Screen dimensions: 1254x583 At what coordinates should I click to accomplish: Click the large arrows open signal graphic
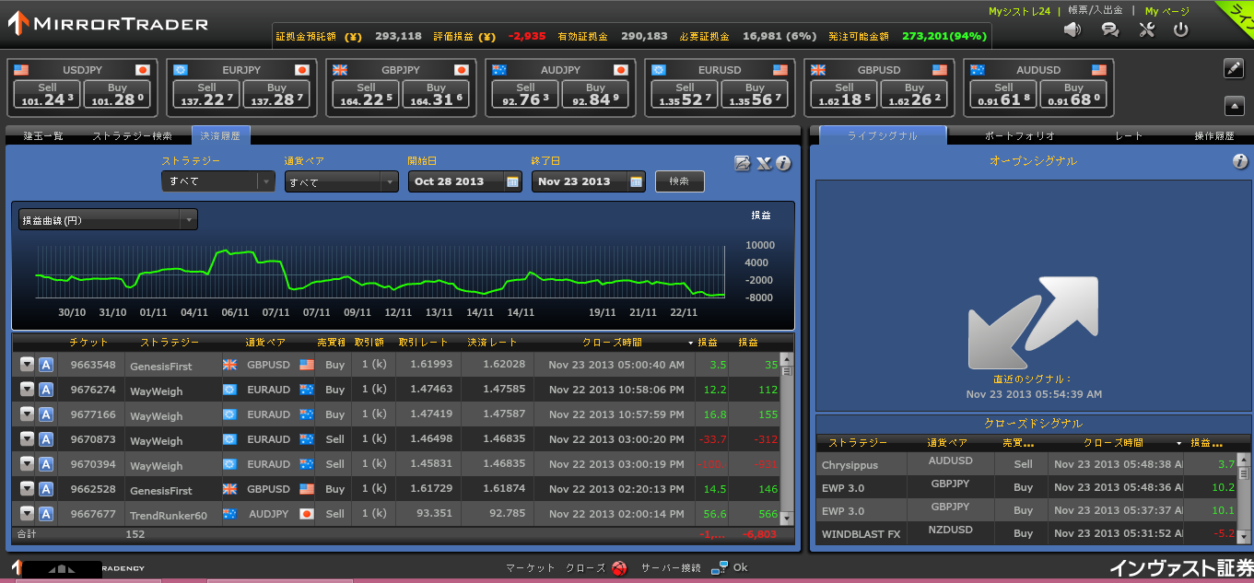1033,323
